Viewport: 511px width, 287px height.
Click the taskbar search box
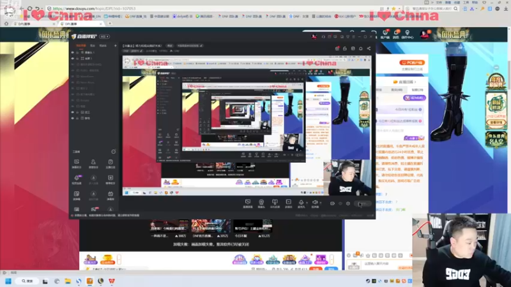(x=27, y=281)
